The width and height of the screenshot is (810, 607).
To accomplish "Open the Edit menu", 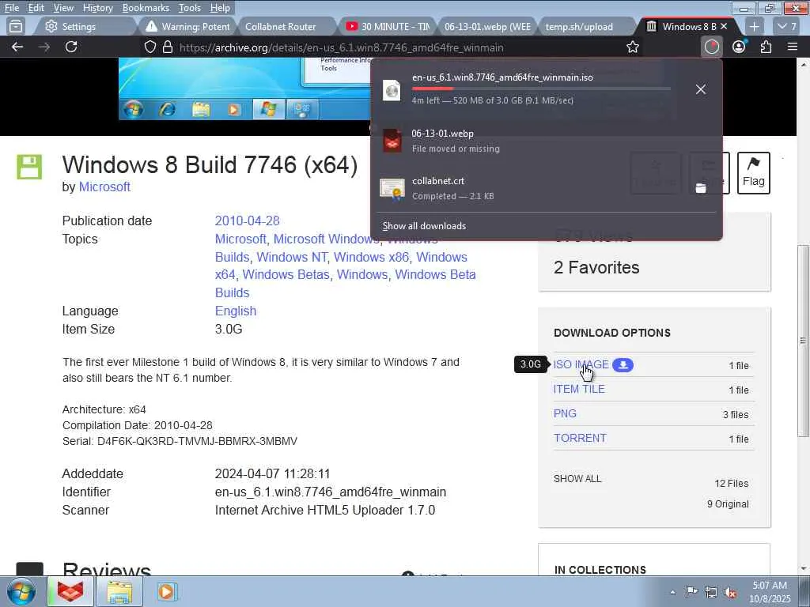I will (x=36, y=8).
